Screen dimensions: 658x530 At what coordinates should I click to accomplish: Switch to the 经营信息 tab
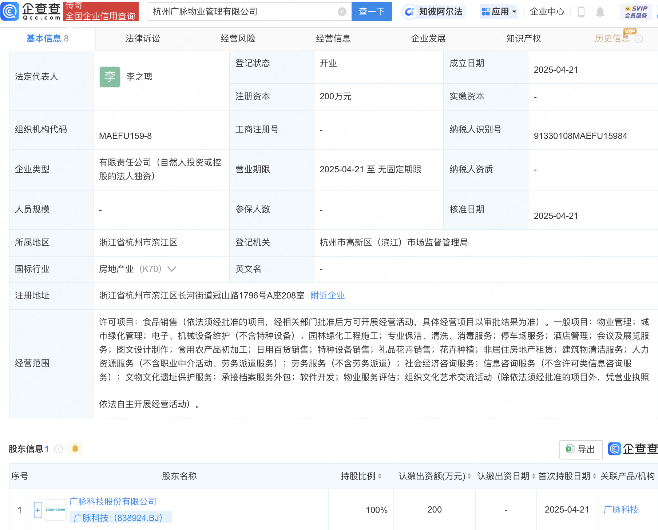(333, 39)
